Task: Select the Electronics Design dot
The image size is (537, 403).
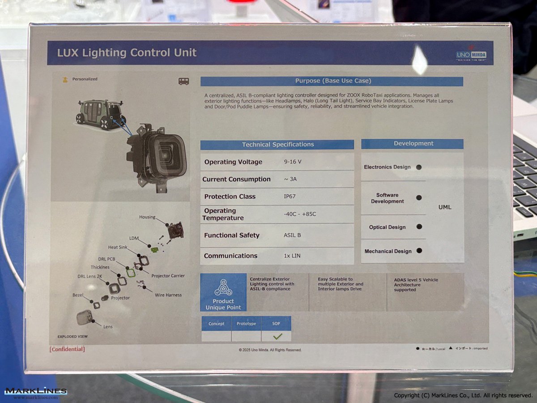Action: pyautogui.click(x=419, y=167)
